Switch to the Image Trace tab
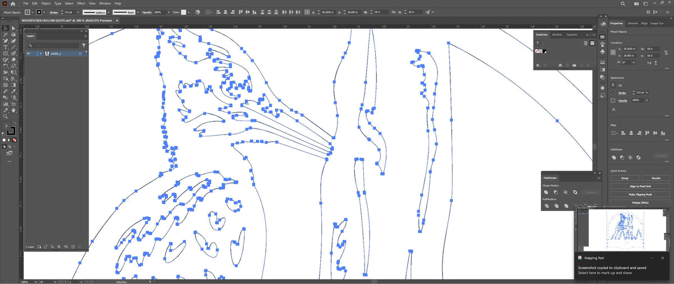 657,24
